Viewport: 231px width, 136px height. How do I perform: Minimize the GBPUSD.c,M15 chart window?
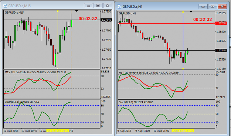pos(88,6)
